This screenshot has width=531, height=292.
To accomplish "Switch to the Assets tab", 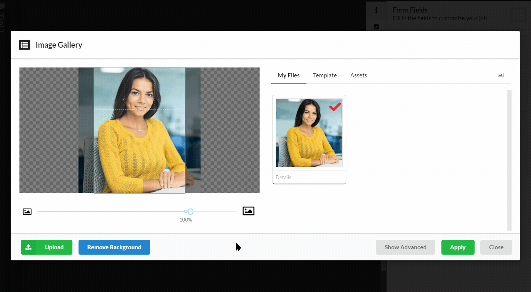I will coord(358,75).
